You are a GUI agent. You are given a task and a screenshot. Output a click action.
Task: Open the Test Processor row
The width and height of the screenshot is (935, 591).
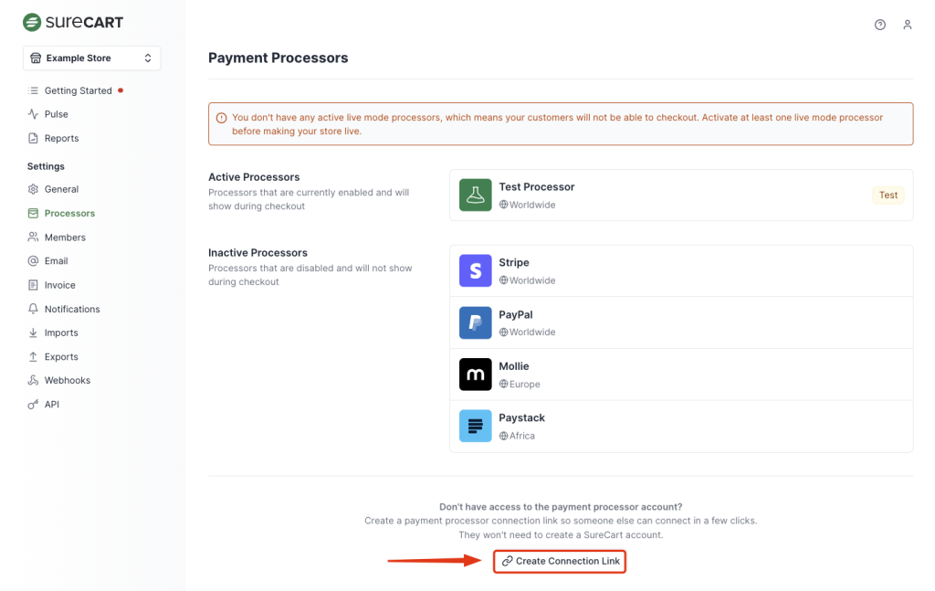(680, 195)
